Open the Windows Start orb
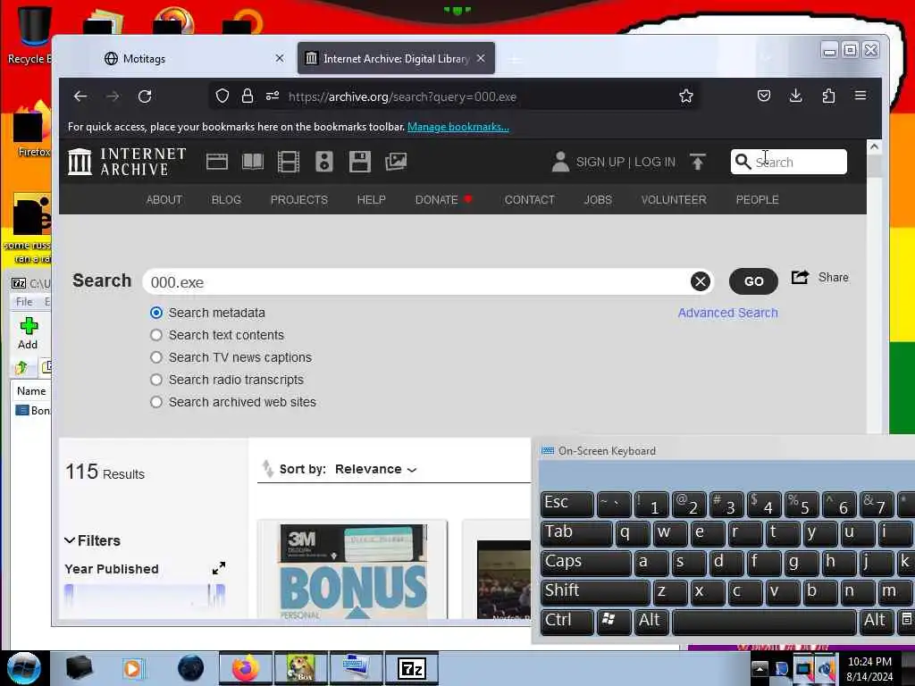This screenshot has height=686, width=915. [x=24, y=668]
